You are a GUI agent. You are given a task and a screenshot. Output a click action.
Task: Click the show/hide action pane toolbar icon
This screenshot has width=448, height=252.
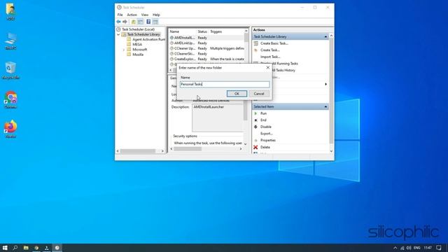(155, 22)
